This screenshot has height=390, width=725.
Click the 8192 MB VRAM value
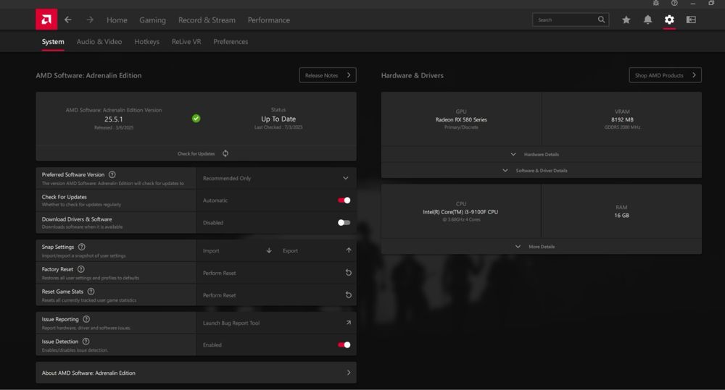(x=622, y=119)
